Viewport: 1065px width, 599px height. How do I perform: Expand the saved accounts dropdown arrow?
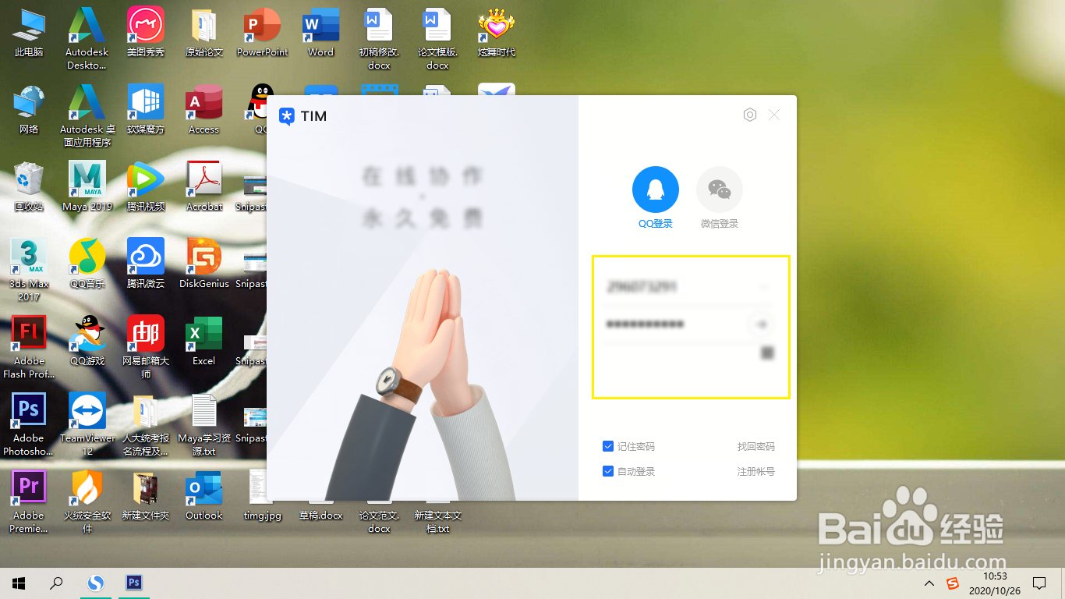coord(763,287)
